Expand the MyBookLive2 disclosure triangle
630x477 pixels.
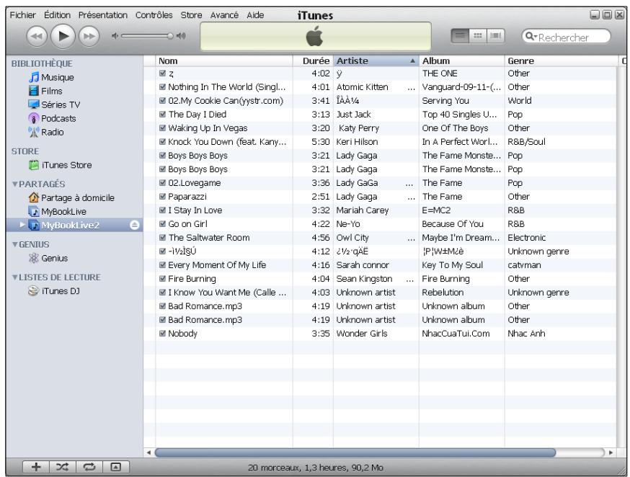pyautogui.click(x=22, y=225)
